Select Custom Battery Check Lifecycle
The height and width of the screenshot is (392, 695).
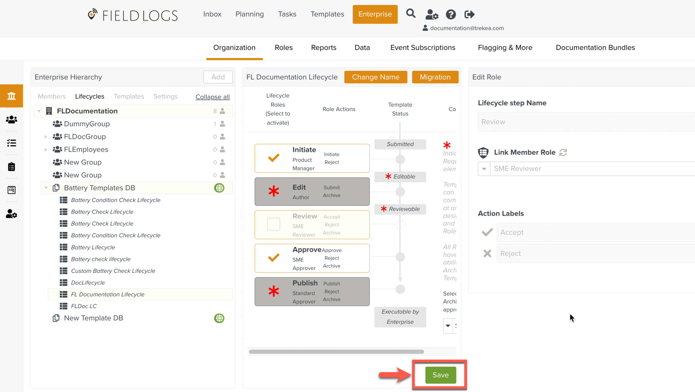pyautogui.click(x=113, y=271)
